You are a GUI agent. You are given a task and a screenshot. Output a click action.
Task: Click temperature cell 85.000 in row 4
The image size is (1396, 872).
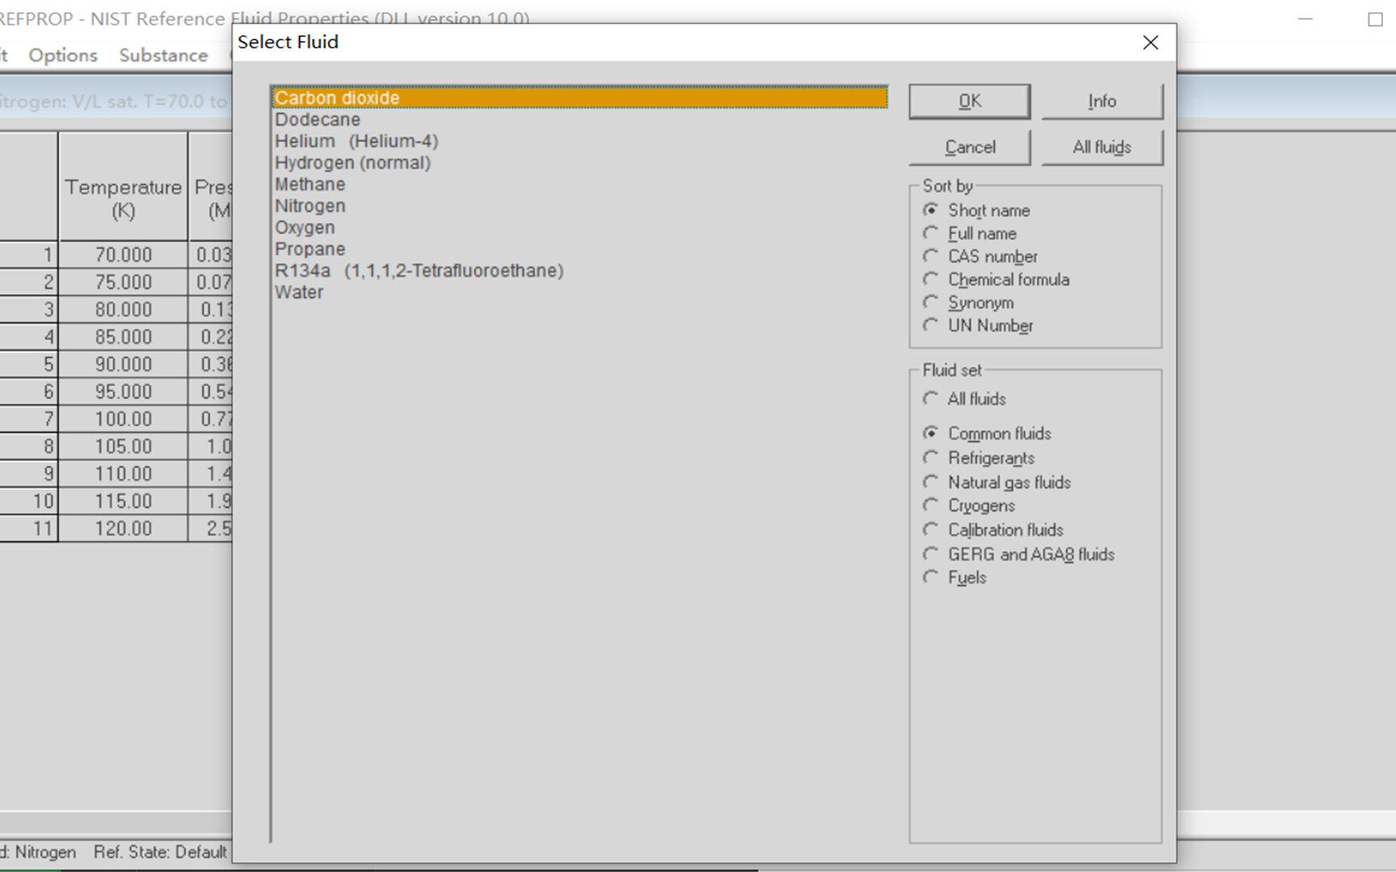tap(123, 337)
